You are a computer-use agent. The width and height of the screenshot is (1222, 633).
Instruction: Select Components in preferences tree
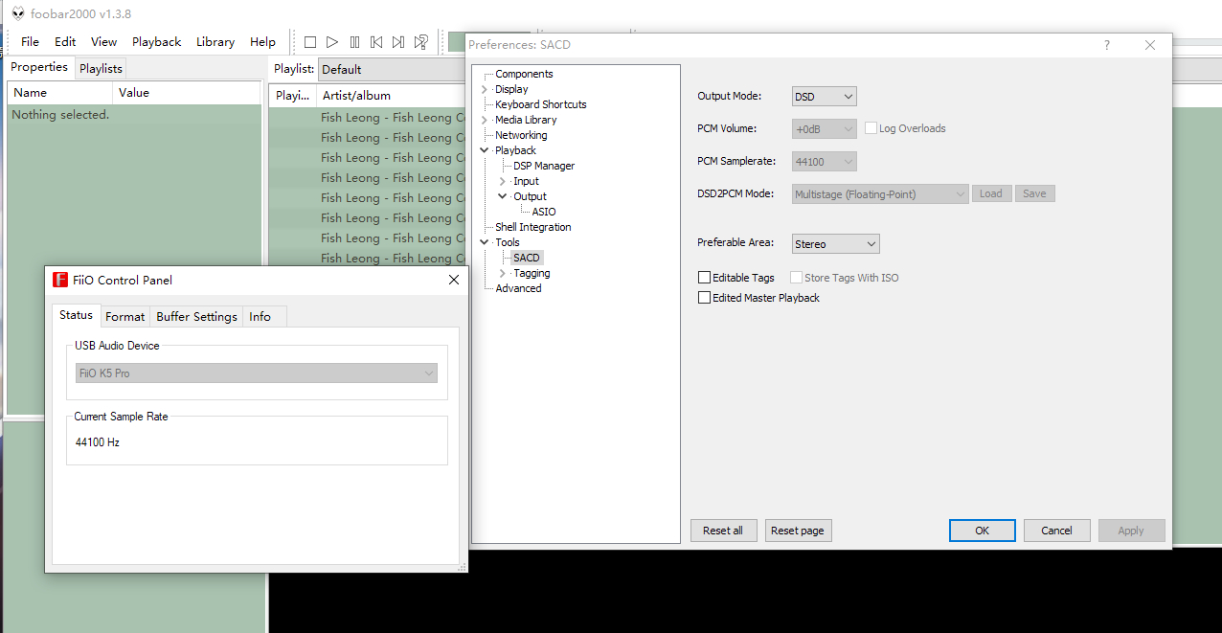point(524,74)
